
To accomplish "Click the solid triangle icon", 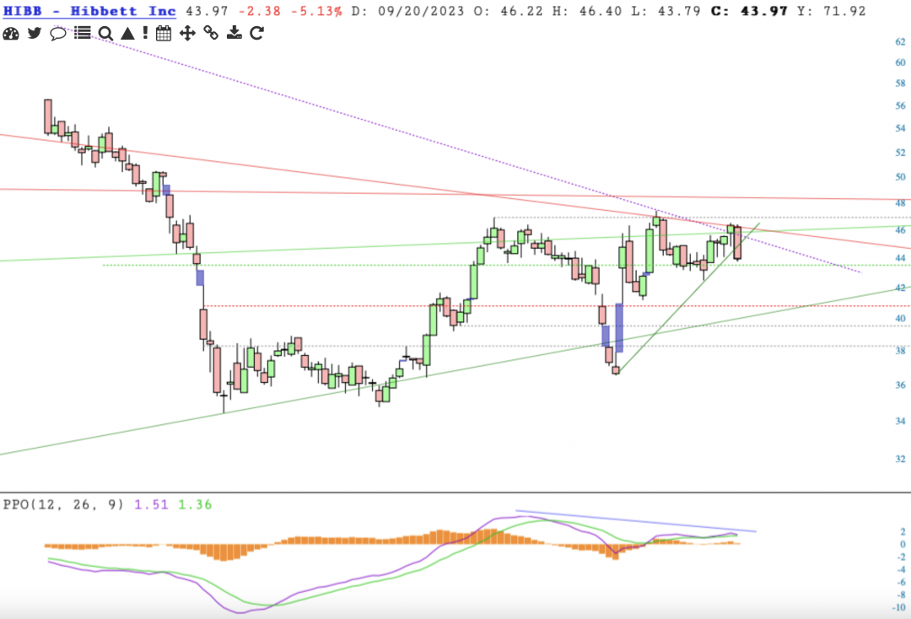I will (x=128, y=34).
